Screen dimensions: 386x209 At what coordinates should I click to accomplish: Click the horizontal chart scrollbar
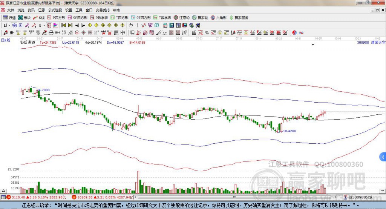235,197
